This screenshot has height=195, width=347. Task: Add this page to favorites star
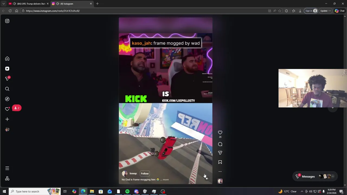tap(280, 11)
